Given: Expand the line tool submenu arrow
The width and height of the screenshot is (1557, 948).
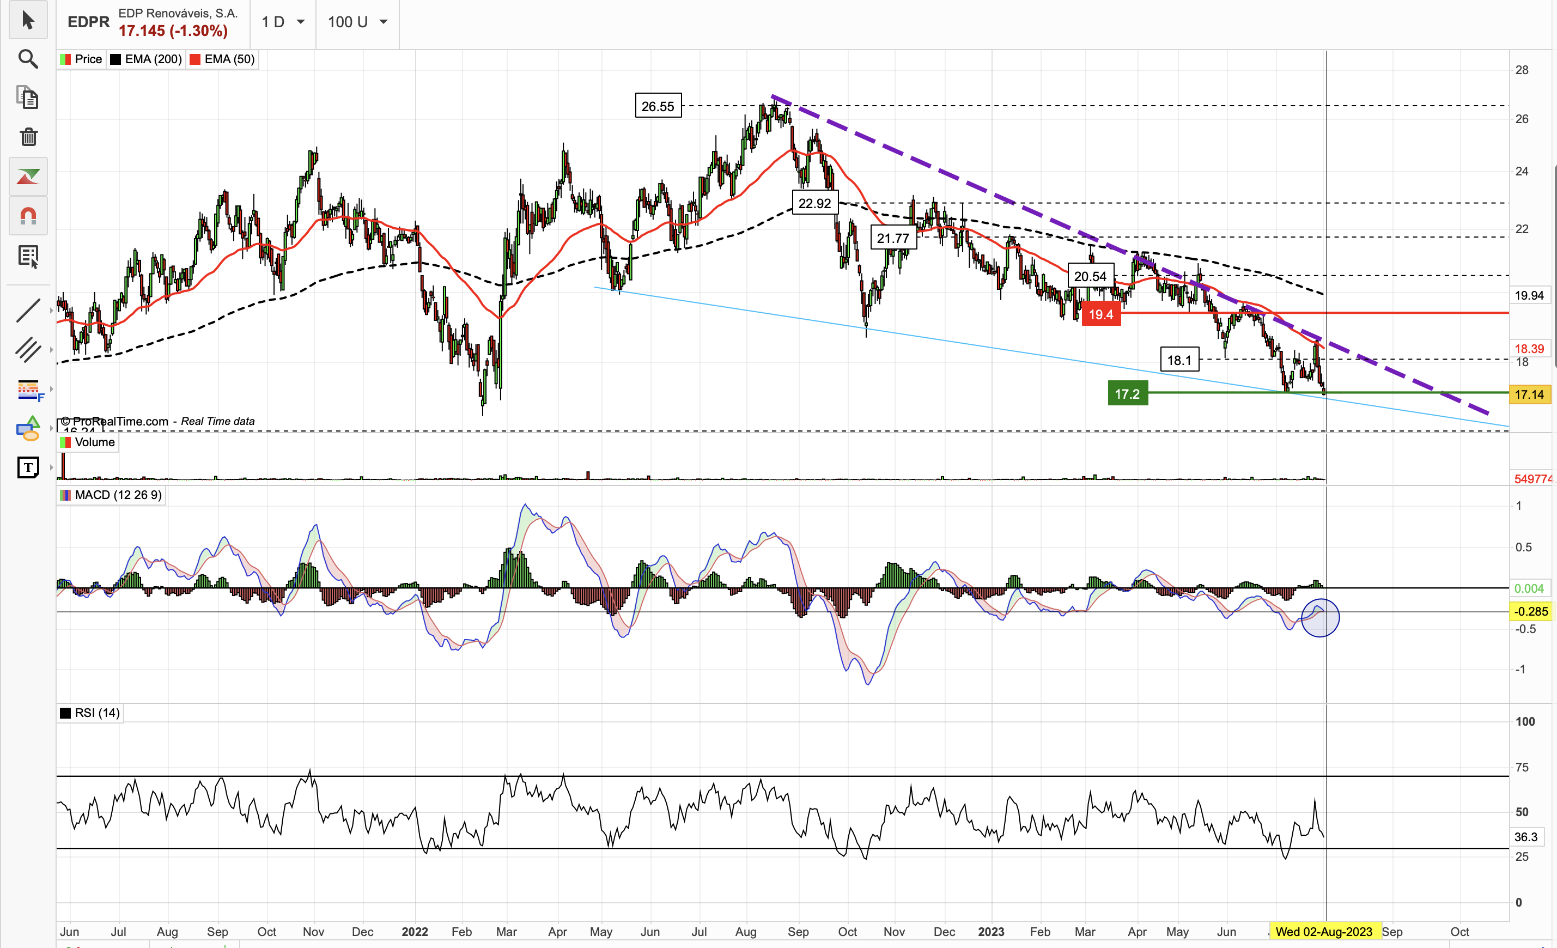Looking at the screenshot, I should click(51, 311).
